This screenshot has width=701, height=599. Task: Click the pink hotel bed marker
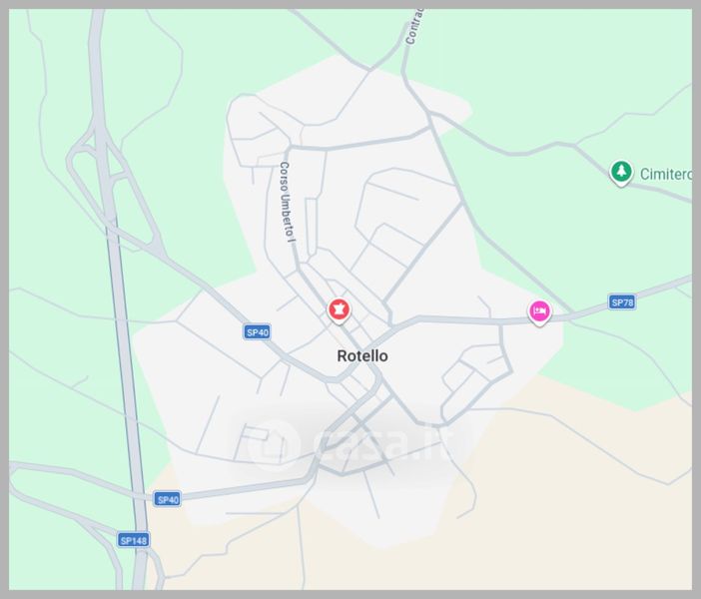point(539,312)
